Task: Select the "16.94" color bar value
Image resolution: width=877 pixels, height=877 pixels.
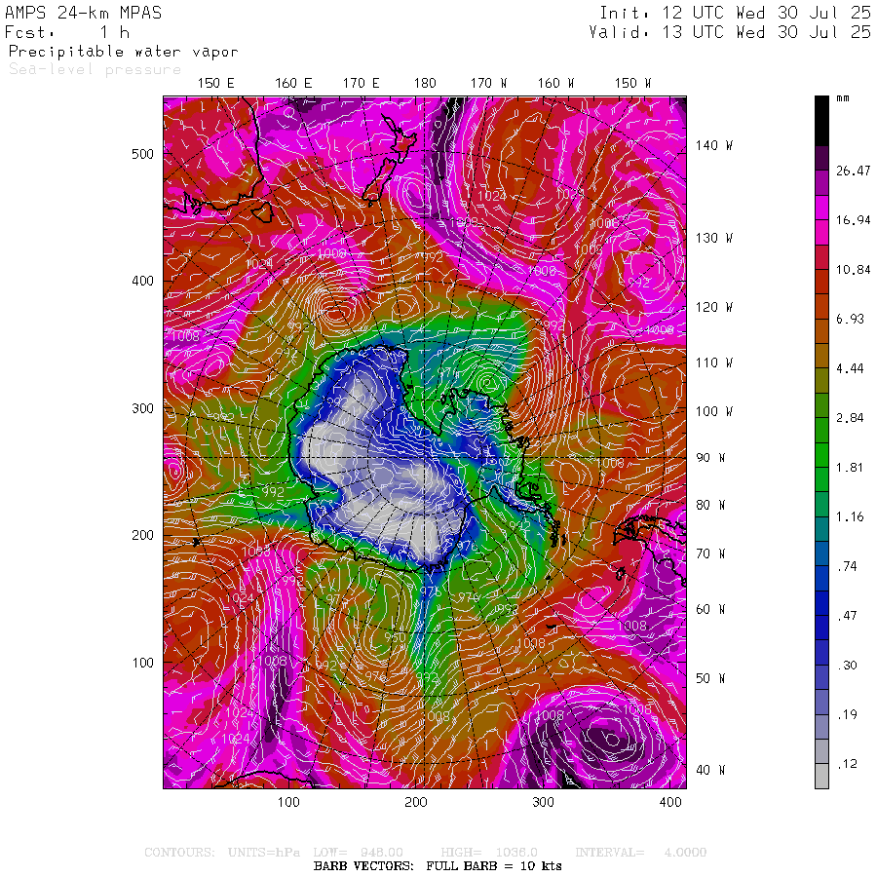Action: point(854,220)
